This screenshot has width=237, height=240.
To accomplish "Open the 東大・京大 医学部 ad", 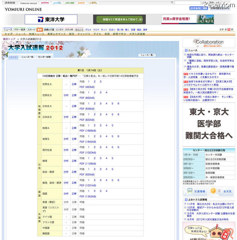I will pyautogui.click(x=209, y=124).
